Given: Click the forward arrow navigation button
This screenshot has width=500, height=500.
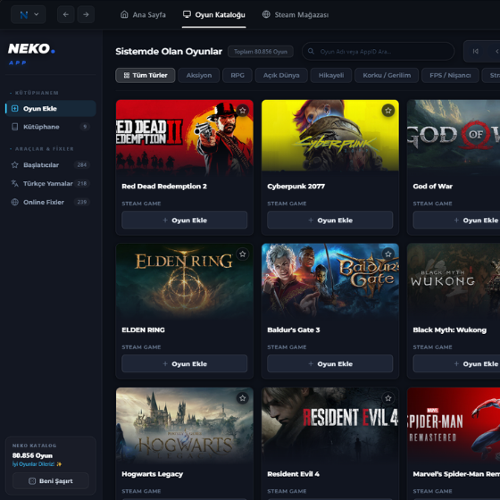Looking at the screenshot, I should tap(86, 14).
